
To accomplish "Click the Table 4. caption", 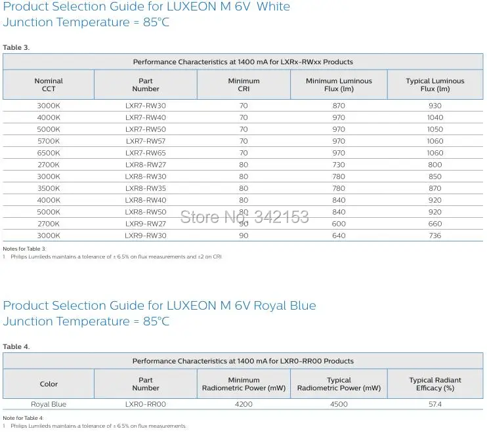I will (x=16, y=346).
